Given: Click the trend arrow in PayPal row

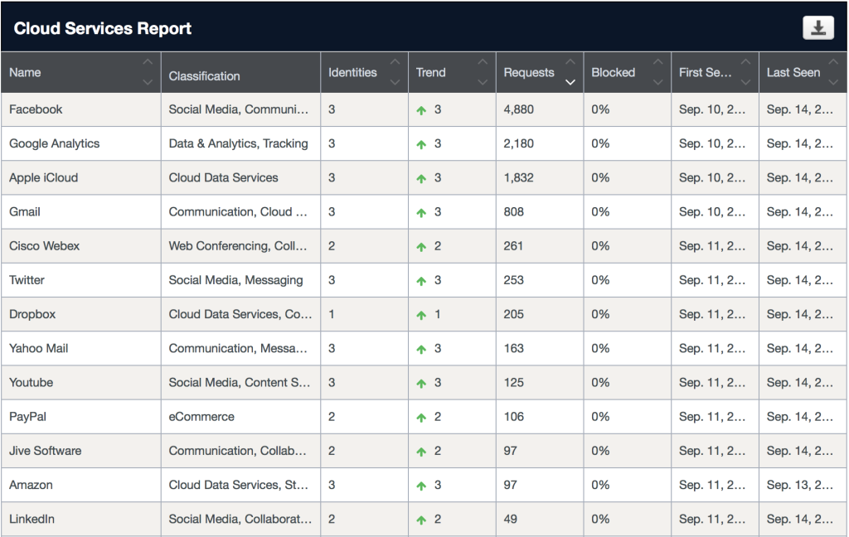Looking at the screenshot, I should (421, 418).
